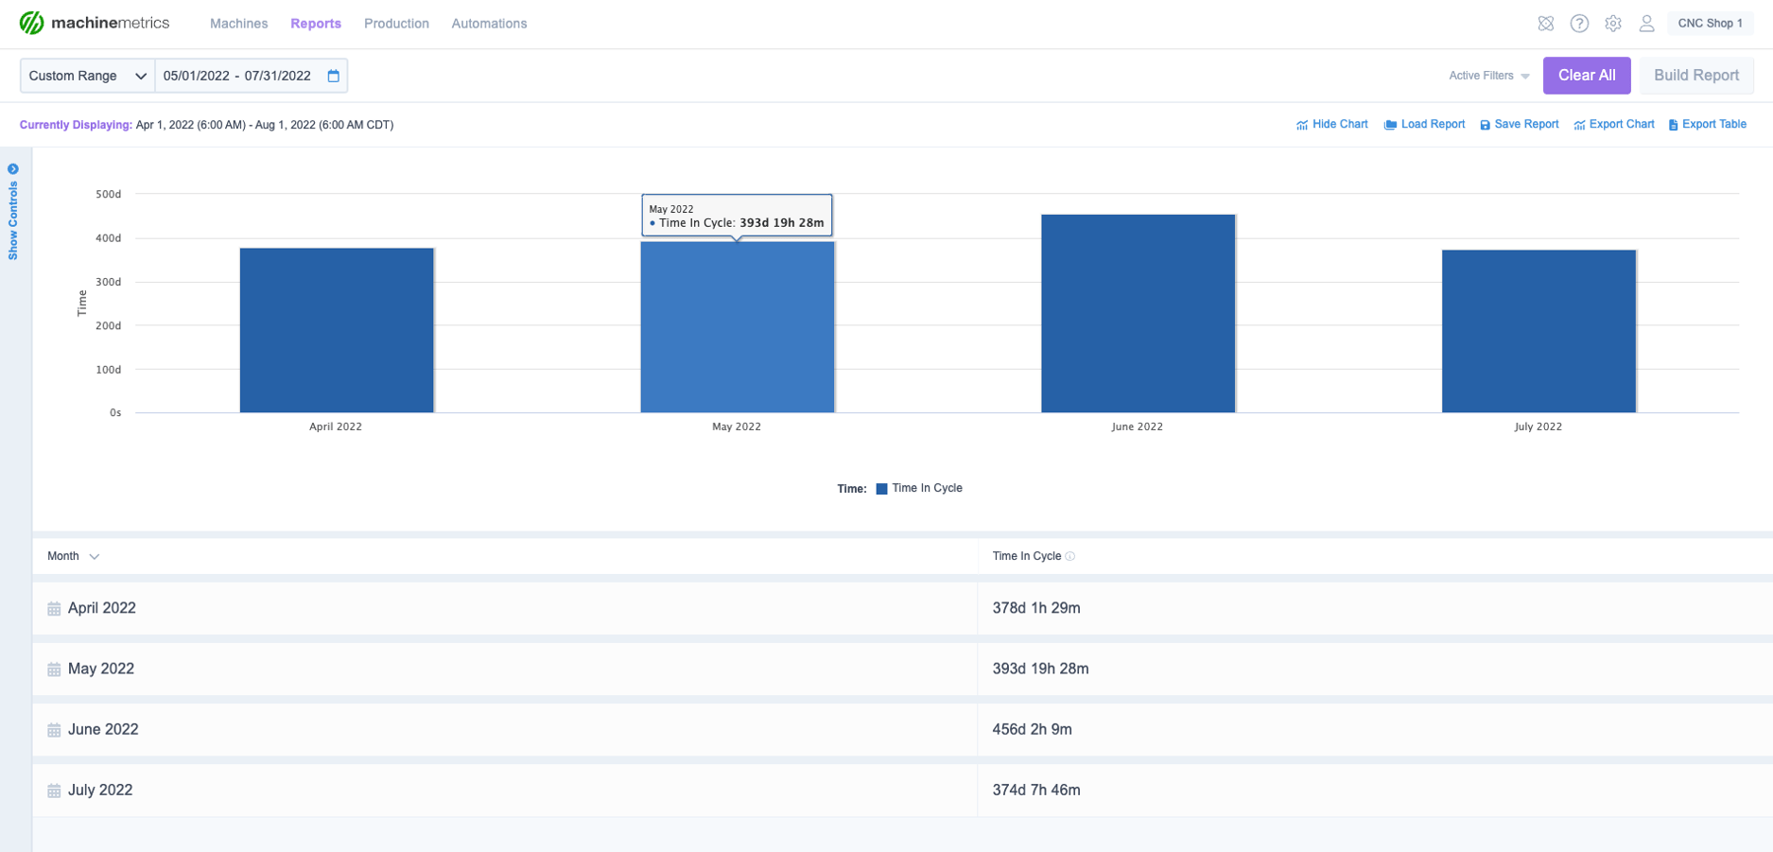Click the MachineMetrics logo icon

tap(31, 23)
